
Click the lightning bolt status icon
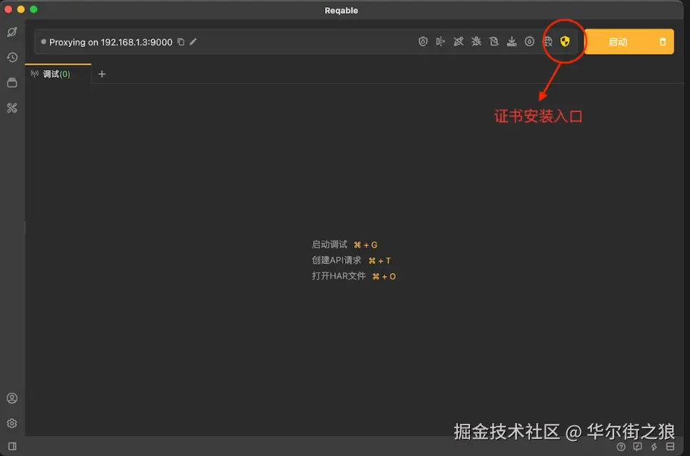click(654, 447)
